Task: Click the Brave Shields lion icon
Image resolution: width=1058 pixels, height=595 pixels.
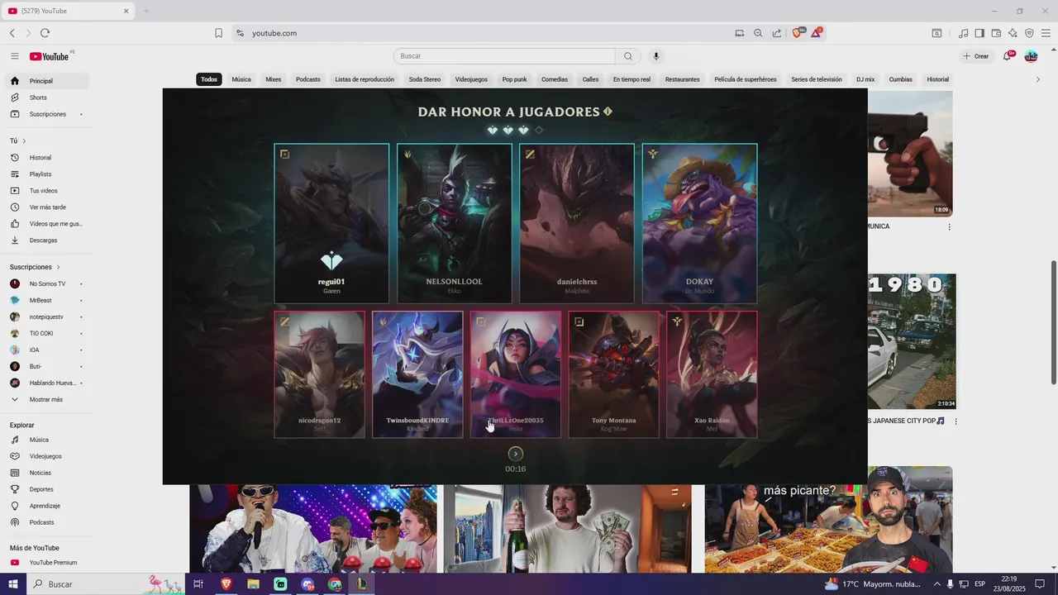Action: coord(798,33)
